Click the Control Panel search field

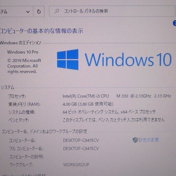point(112,11)
